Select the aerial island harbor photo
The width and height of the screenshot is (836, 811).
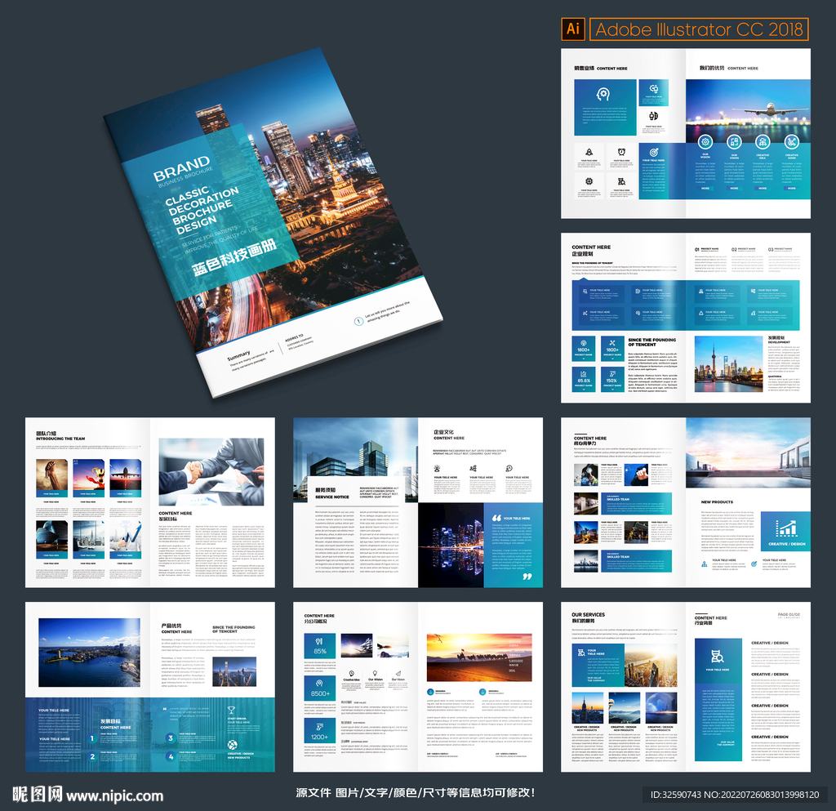click(90, 653)
